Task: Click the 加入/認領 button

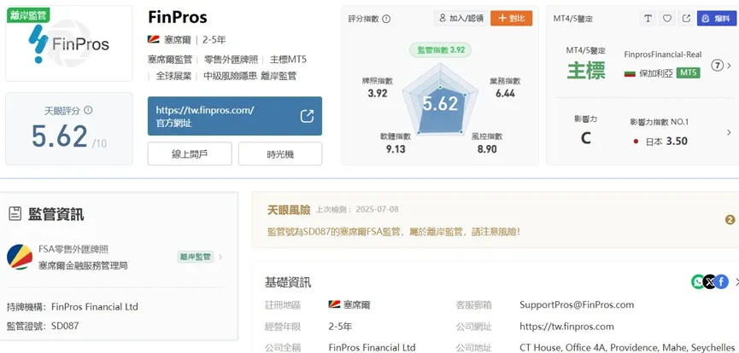Action: 460,19
